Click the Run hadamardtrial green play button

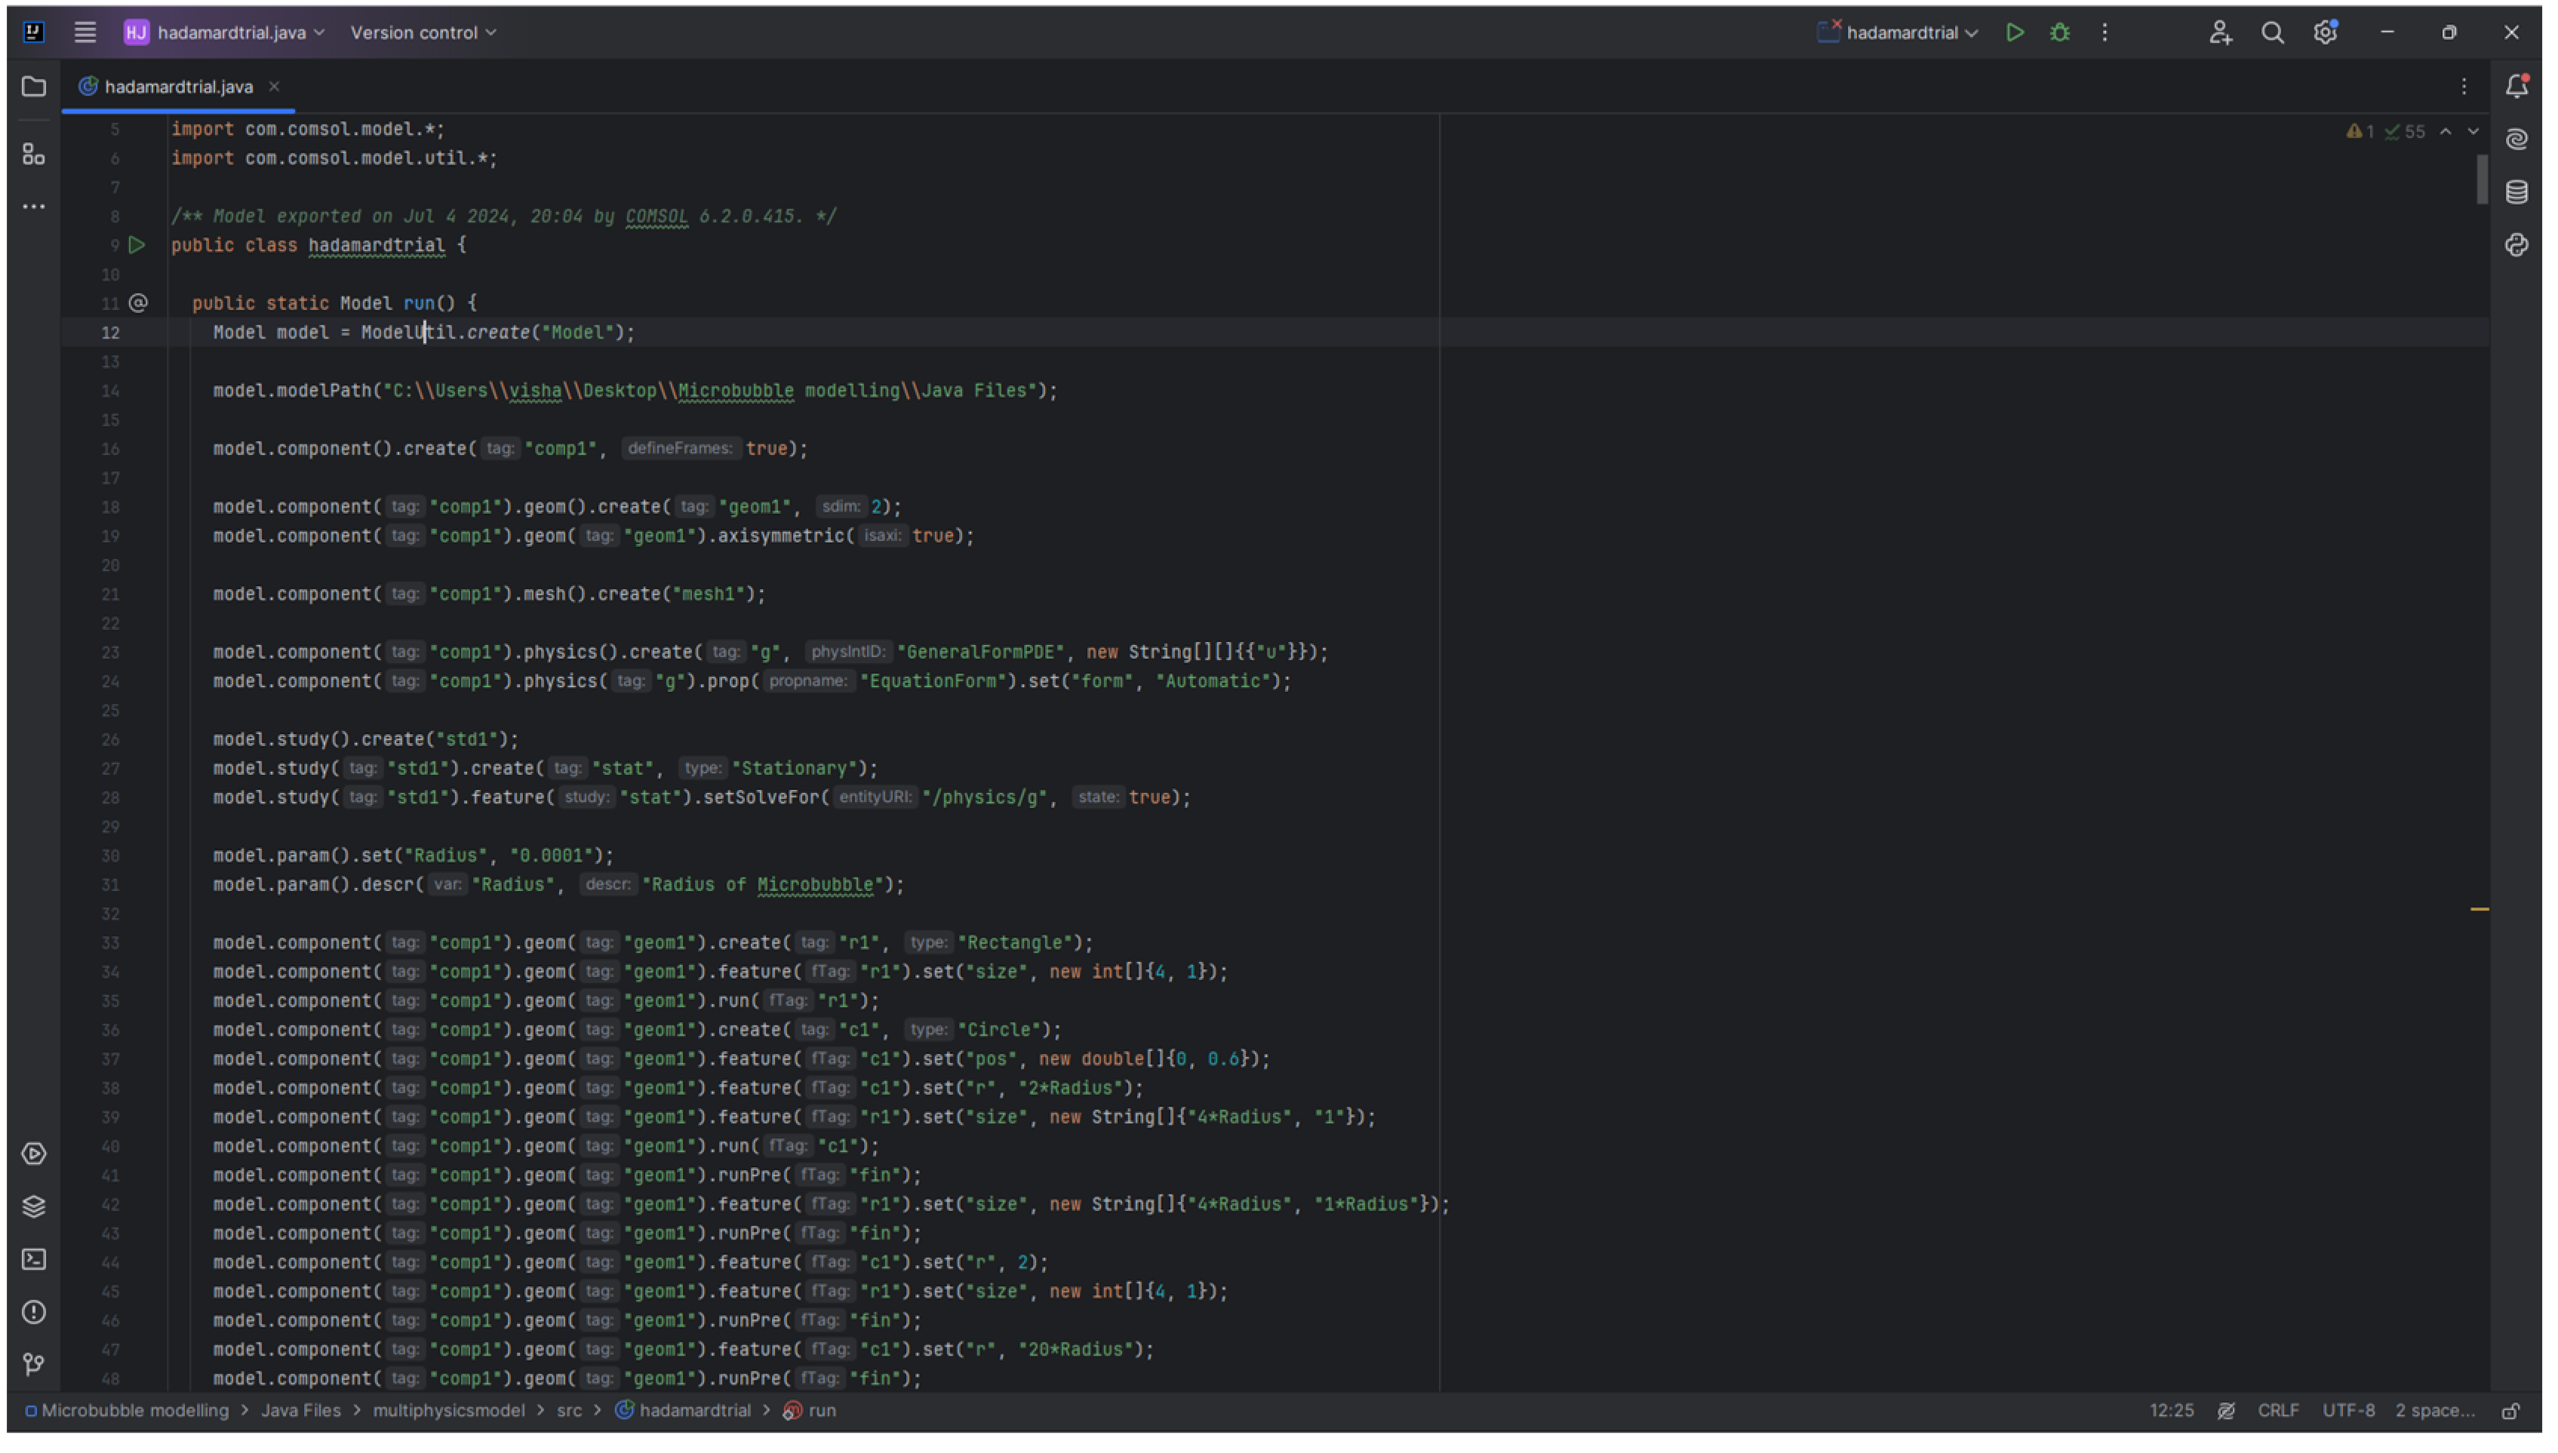pyautogui.click(x=2014, y=33)
